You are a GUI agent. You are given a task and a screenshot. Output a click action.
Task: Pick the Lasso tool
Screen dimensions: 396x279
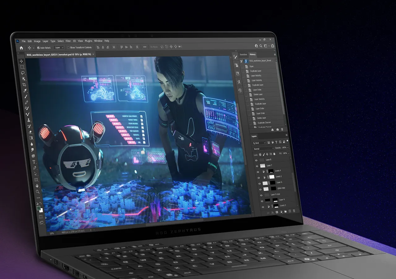pos(23,73)
